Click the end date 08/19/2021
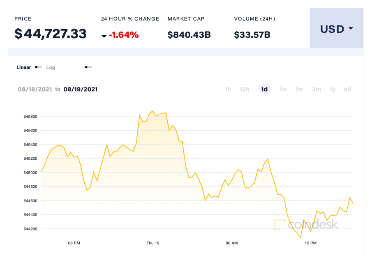 (81, 89)
